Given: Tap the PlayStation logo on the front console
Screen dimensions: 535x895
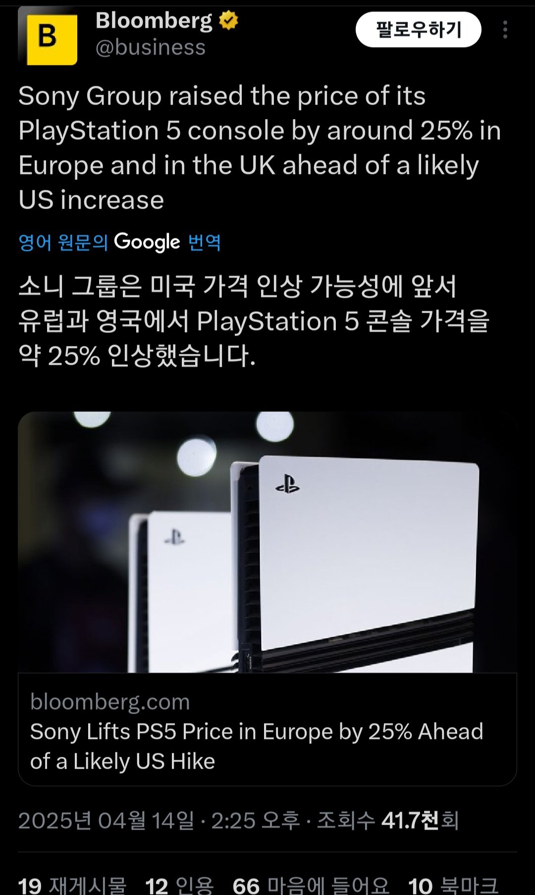Looking at the screenshot, I should [287, 484].
